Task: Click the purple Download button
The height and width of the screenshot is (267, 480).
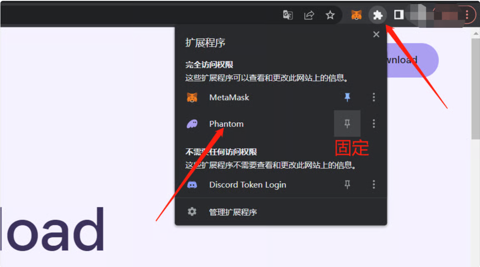Action: (412, 60)
